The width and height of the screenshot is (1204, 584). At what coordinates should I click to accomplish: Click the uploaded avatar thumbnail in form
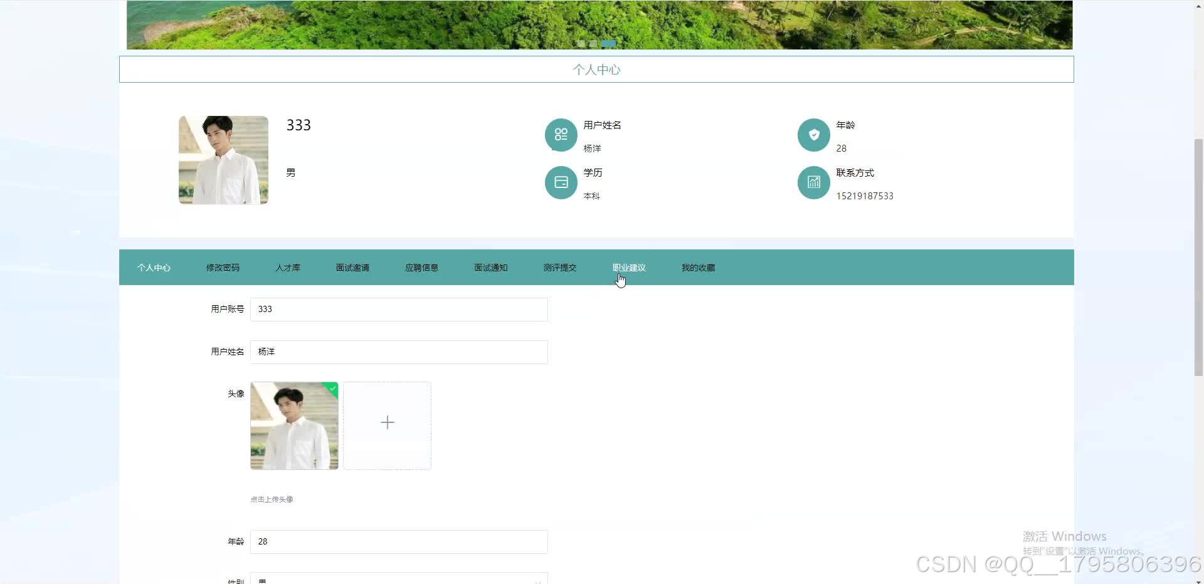click(294, 425)
